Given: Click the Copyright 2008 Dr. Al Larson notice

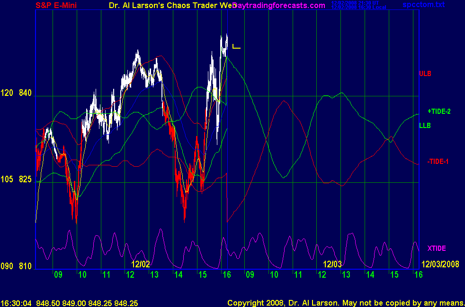Looking at the screenshot, I should point(345,303).
